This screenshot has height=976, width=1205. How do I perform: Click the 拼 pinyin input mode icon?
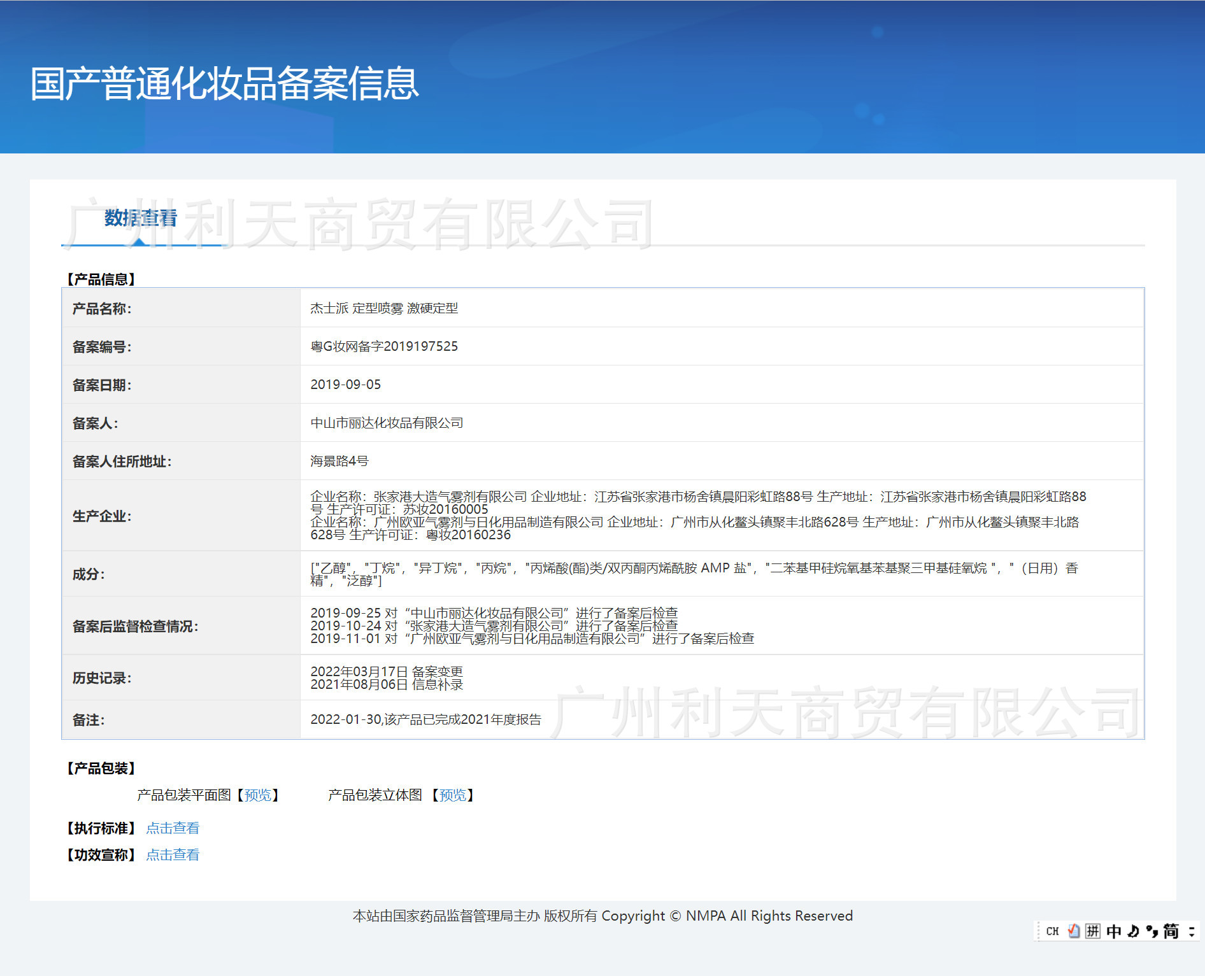(1093, 931)
